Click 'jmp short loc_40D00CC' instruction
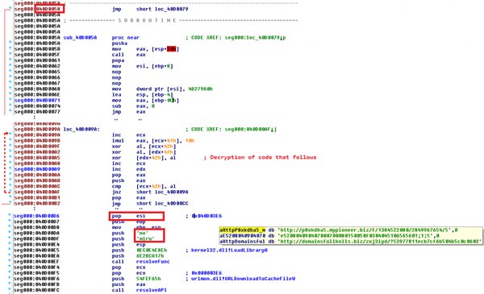Image resolution: width=484 pixels, height=294 pixels. click(150, 204)
